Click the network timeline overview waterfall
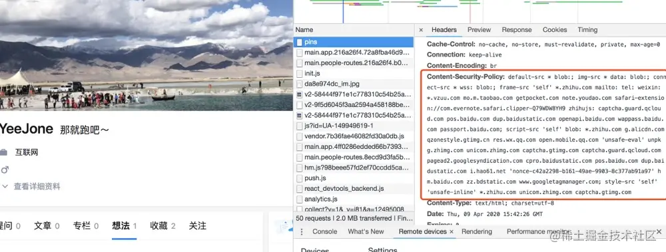The height and width of the screenshot is (252, 666). (480, 11)
